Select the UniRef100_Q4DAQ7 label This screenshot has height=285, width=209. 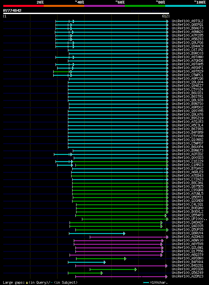click(x=187, y=223)
